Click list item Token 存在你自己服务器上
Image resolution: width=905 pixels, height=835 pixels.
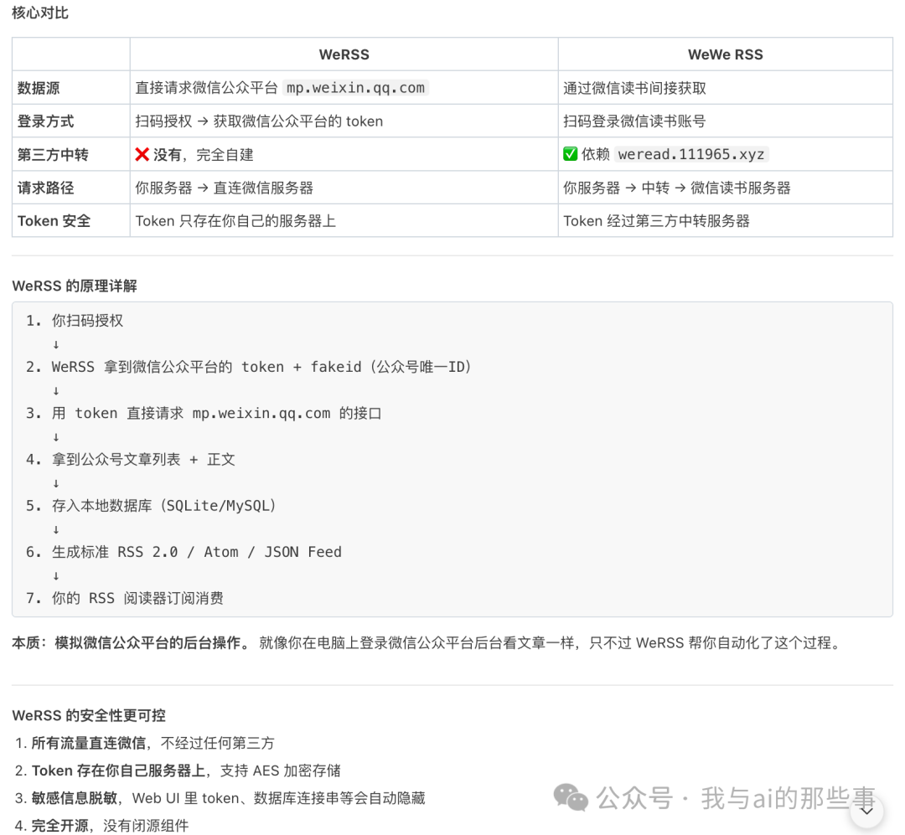pos(178,771)
